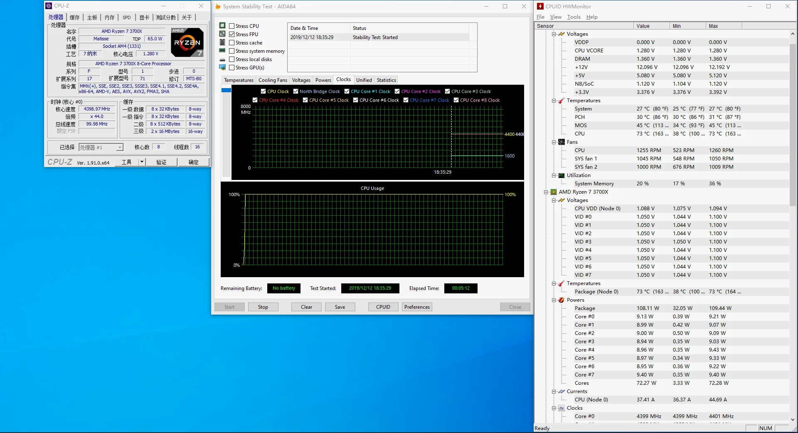This screenshot has height=433, width=798.
Task: Click the 验证 button in CPU-Z
Action: pos(161,162)
